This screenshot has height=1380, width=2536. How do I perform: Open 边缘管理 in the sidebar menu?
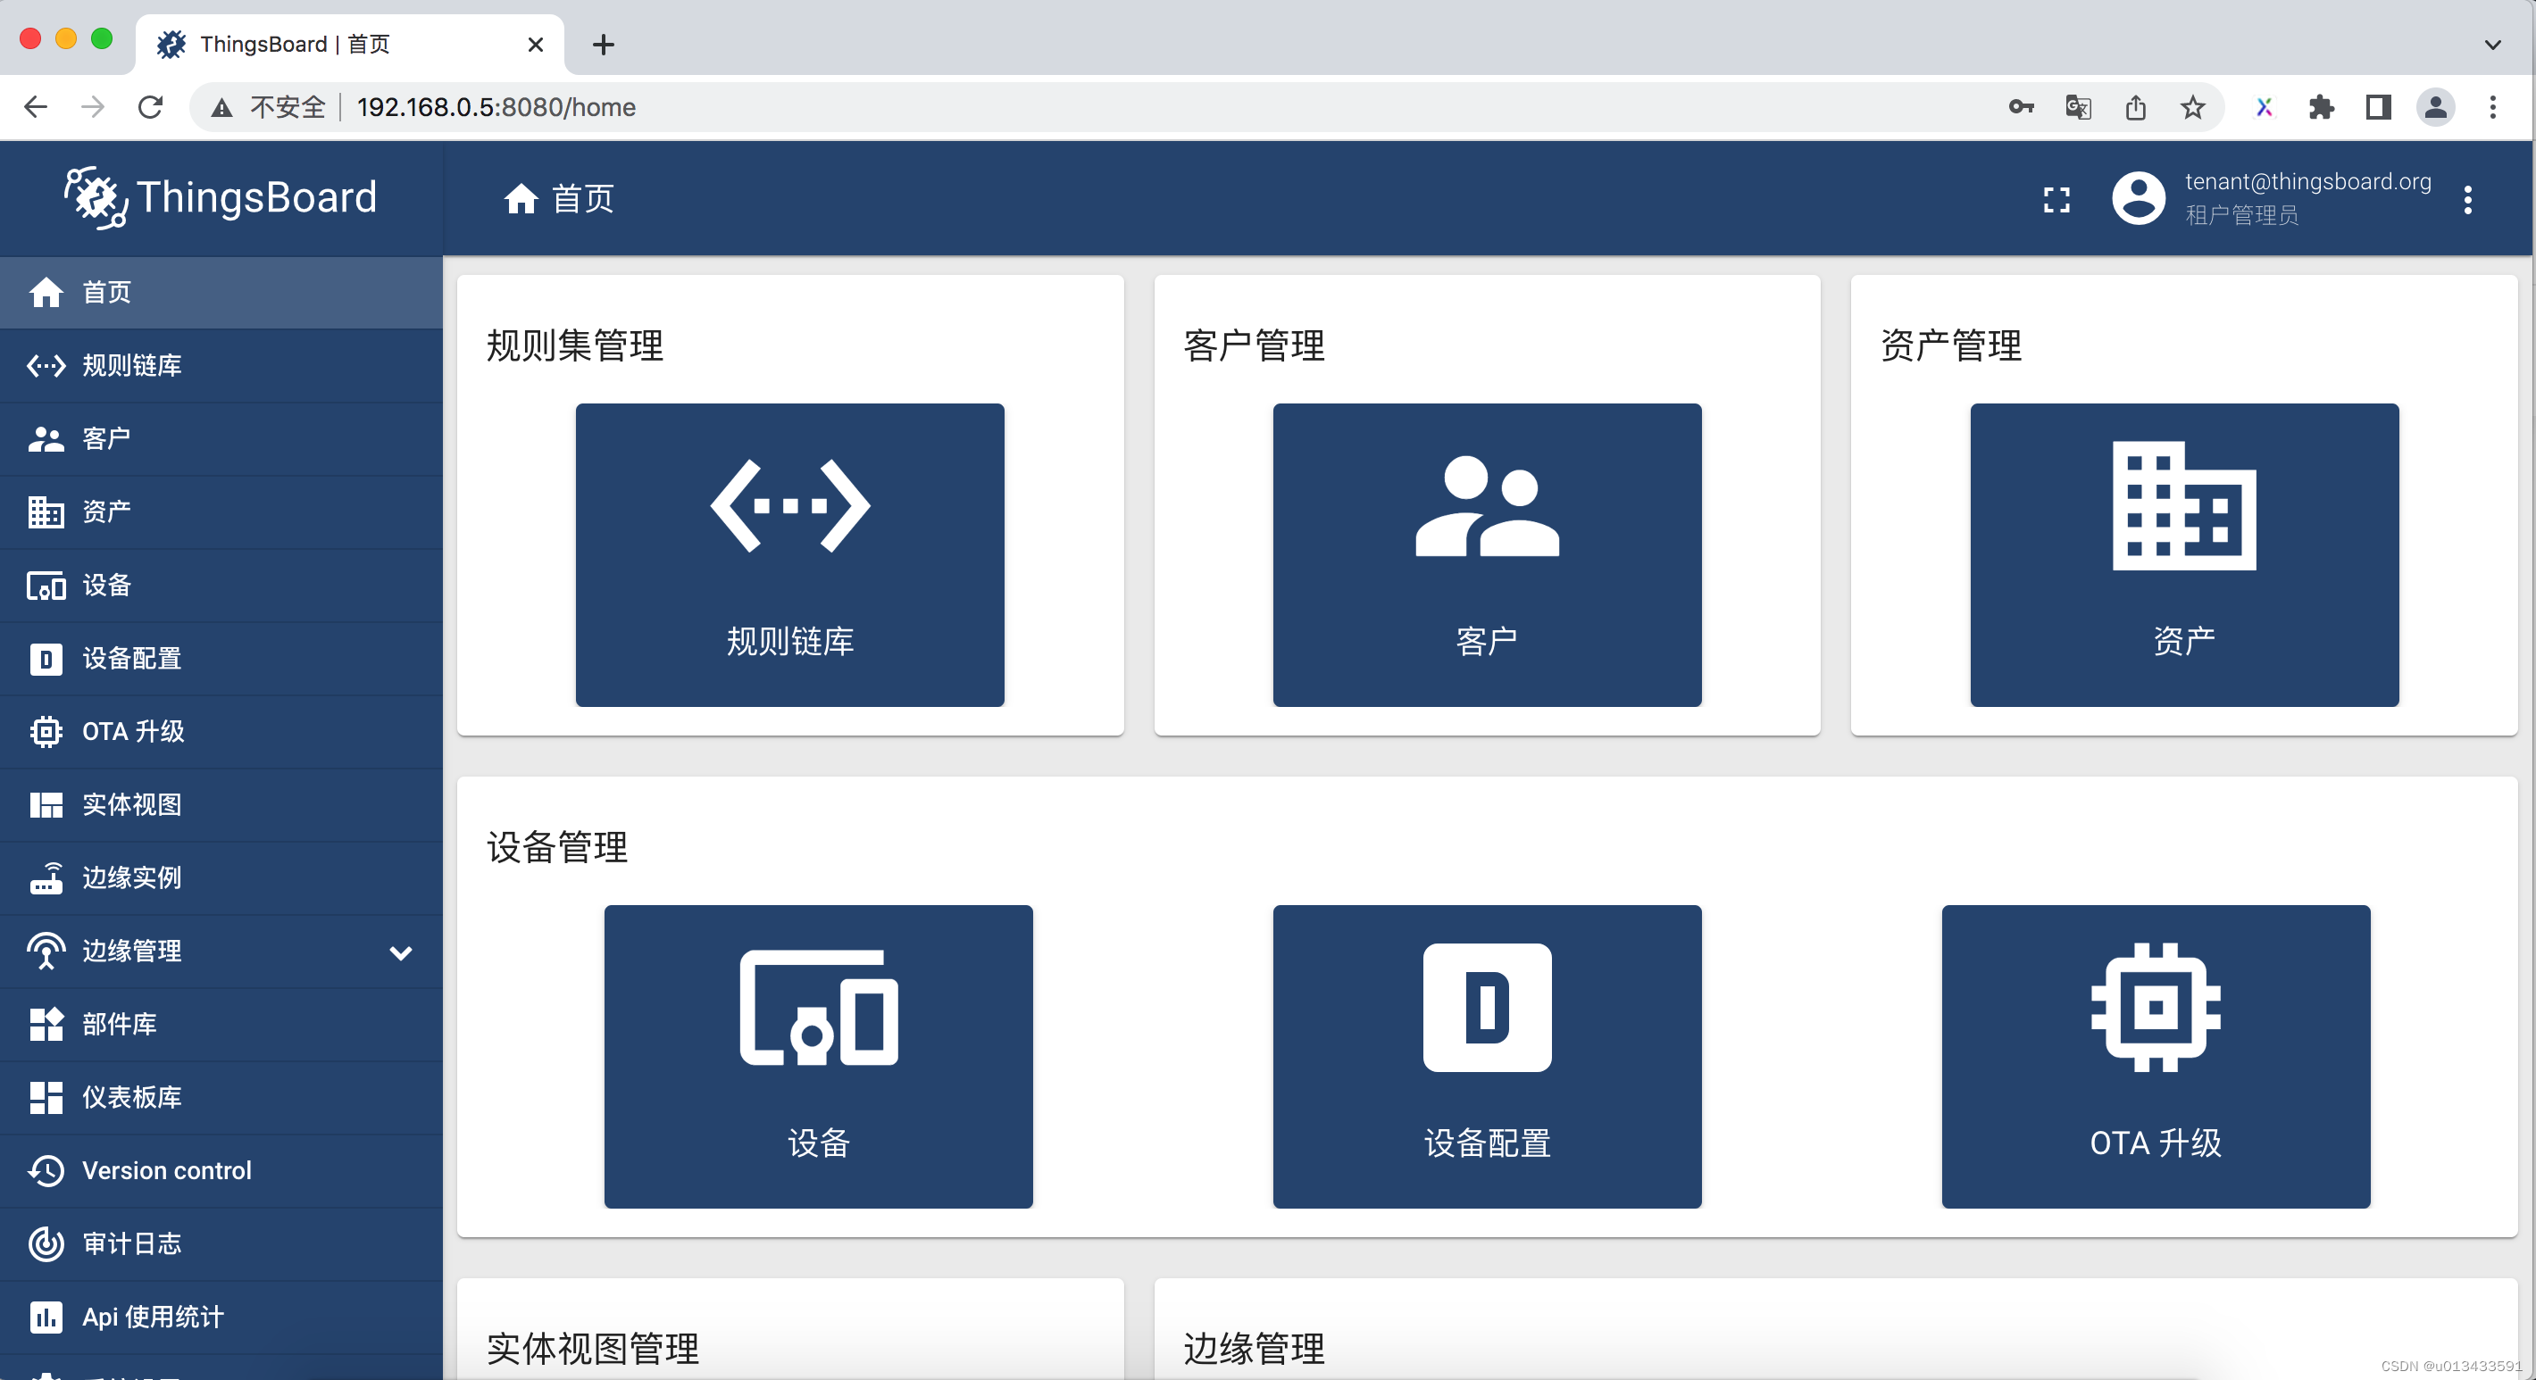(x=221, y=952)
